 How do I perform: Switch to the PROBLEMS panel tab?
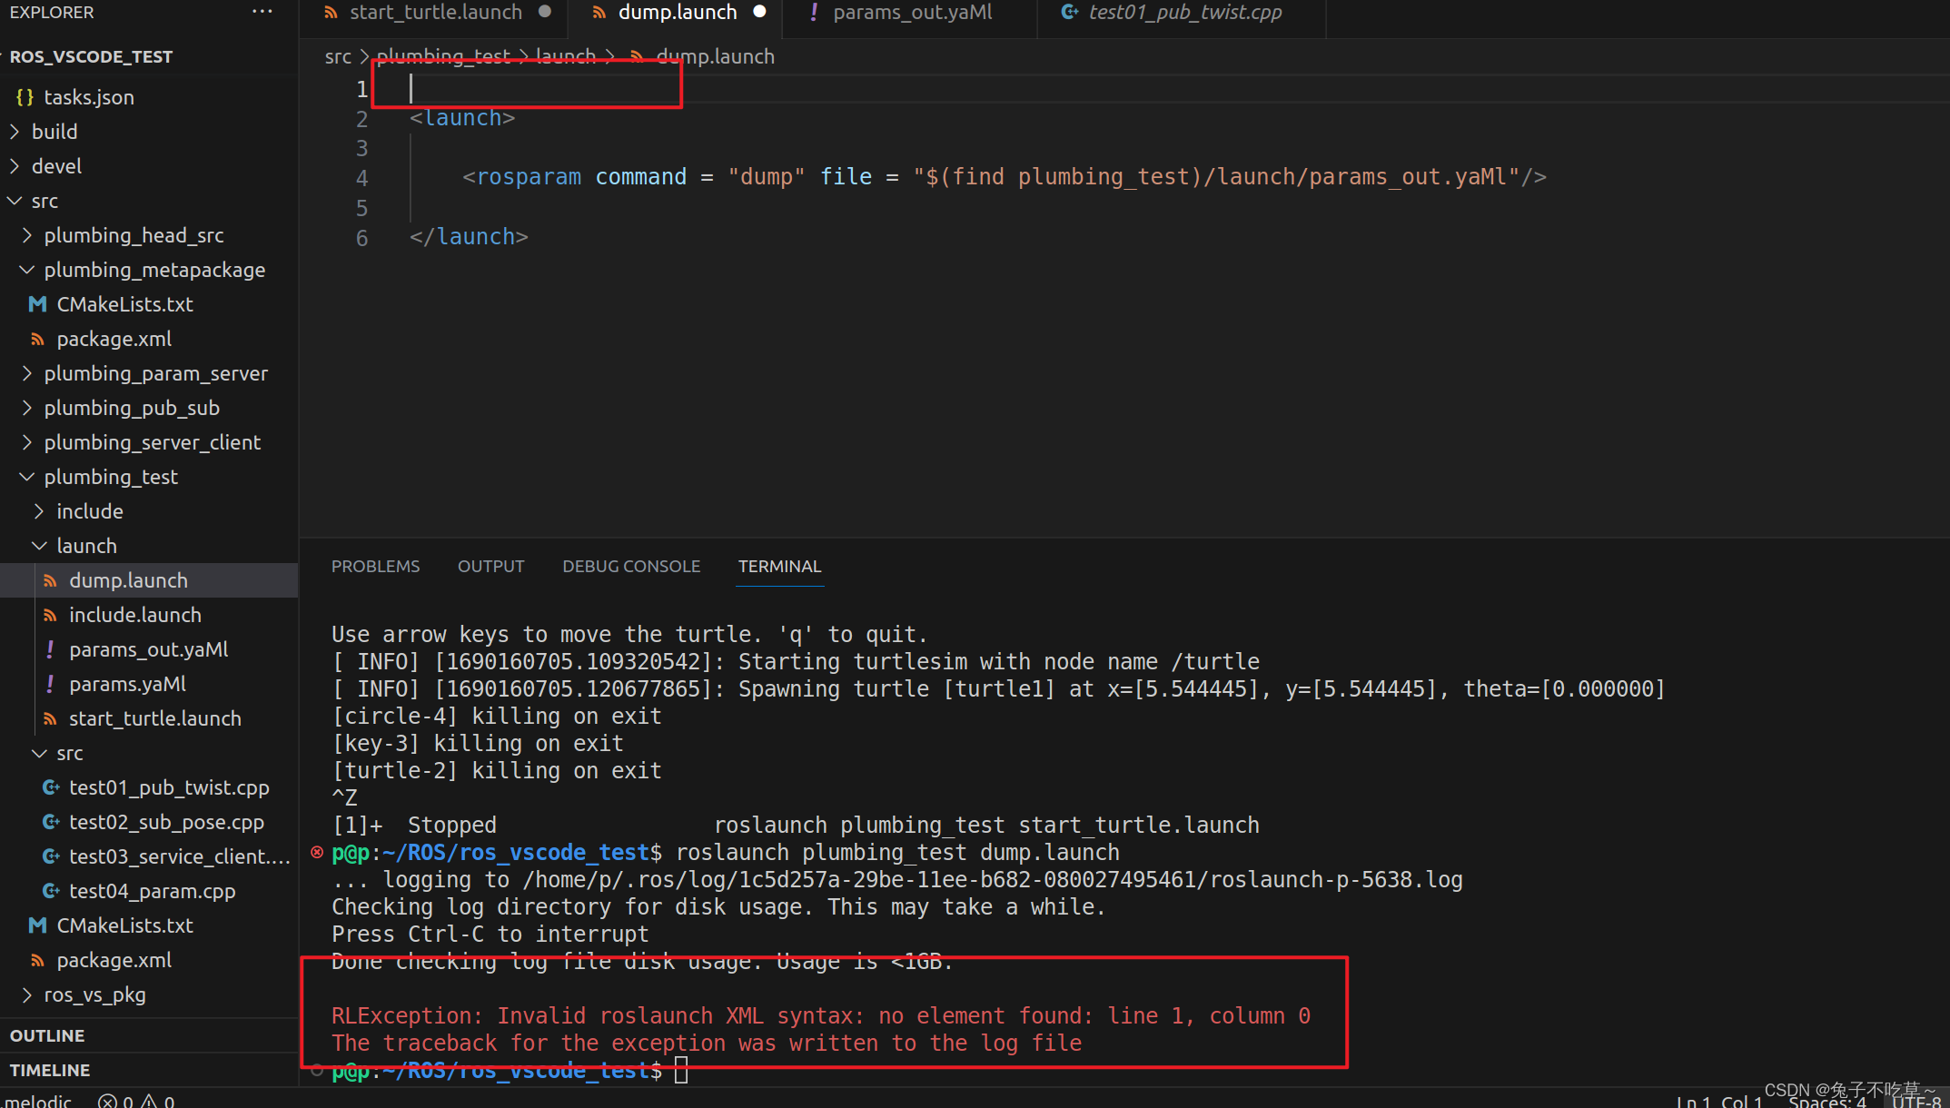(375, 566)
